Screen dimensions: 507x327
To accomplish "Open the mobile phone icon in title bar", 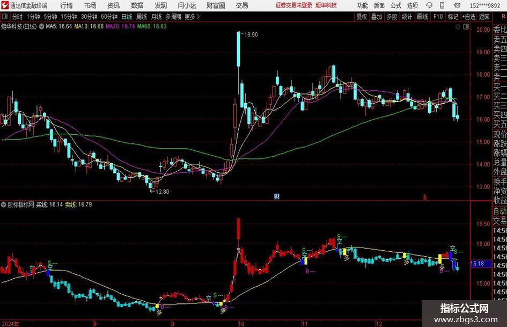I will pyautogui.click(x=442, y=5).
